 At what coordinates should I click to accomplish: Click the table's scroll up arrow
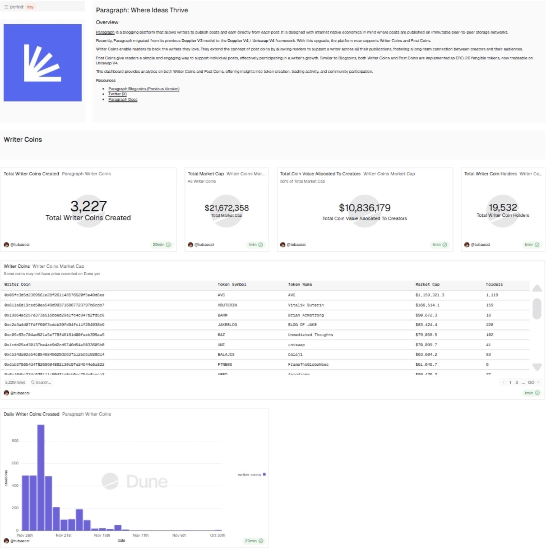click(537, 288)
